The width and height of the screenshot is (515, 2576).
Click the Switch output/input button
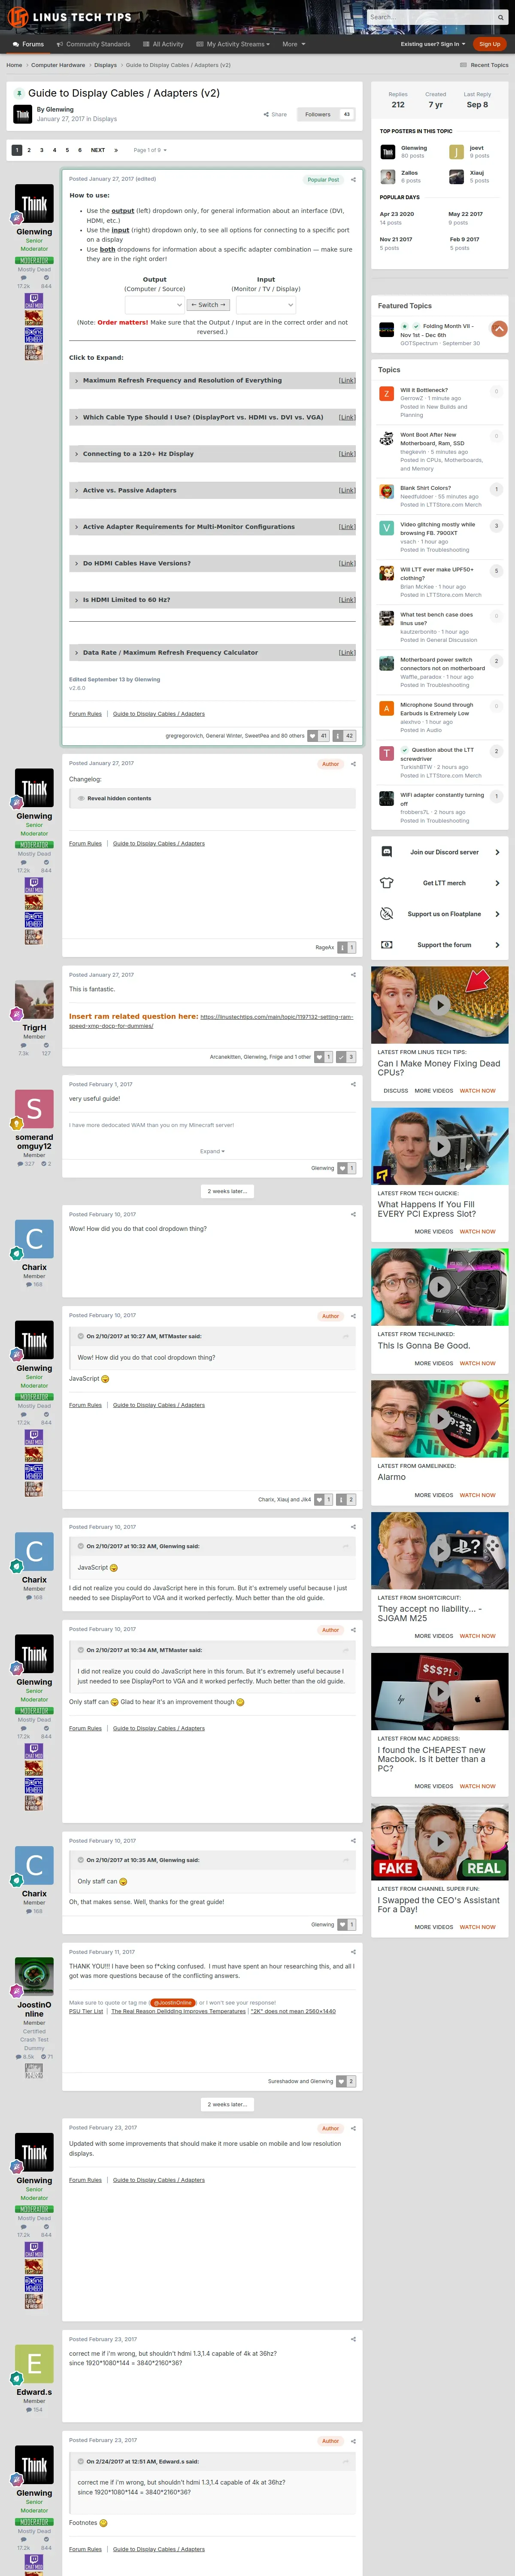208,305
